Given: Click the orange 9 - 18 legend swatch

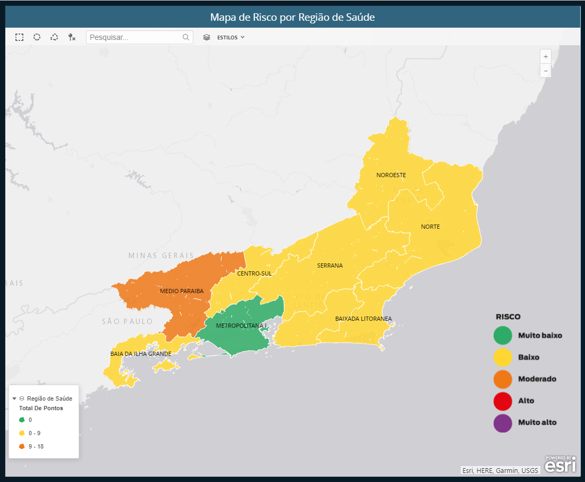Looking at the screenshot, I should (22, 446).
